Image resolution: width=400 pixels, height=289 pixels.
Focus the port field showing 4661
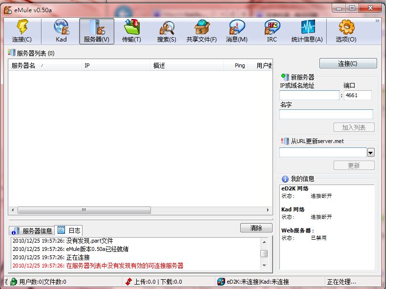358,95
